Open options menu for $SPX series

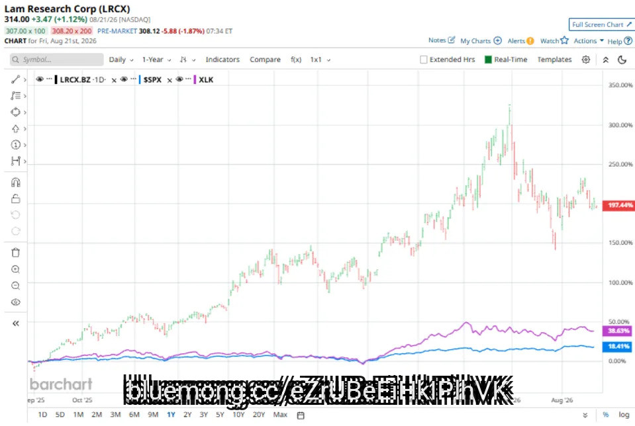133,79
